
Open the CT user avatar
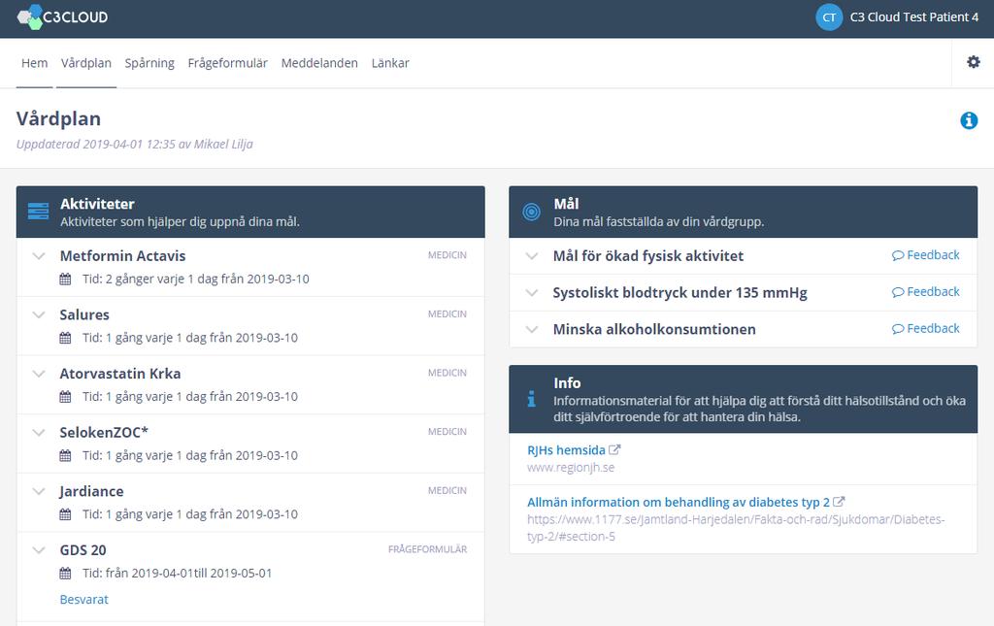tap(829, 17)
